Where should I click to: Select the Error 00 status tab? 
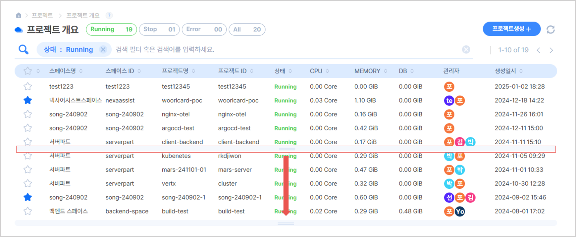coord(204,29)
